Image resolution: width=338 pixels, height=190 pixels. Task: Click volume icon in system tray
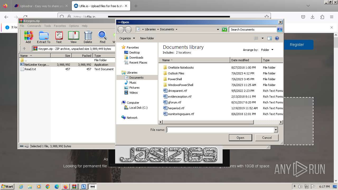point(300,187)
